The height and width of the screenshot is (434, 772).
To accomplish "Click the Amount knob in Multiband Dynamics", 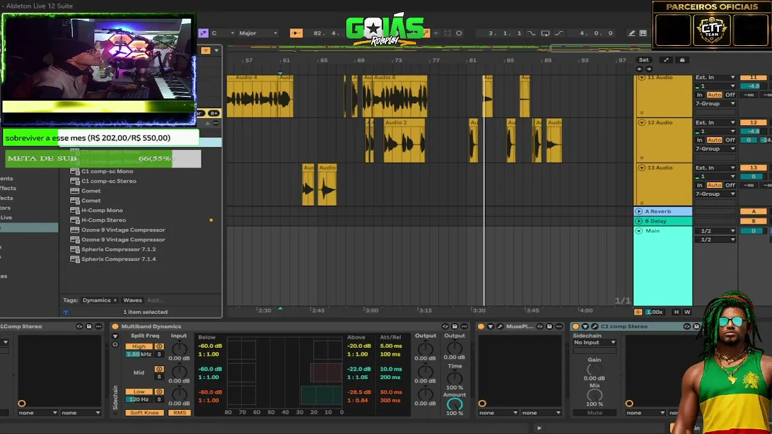I will point(454,404).
